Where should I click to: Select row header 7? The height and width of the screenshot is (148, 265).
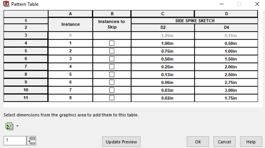[26, 67]
